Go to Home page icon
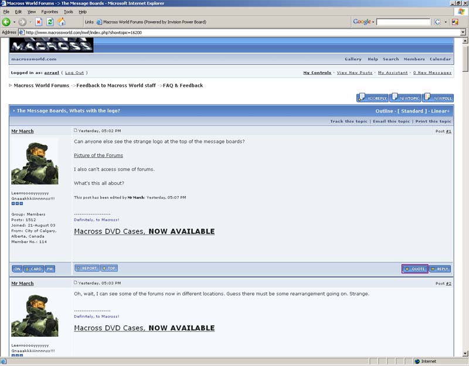Screen dimensions: 469x366 (62, 22)
